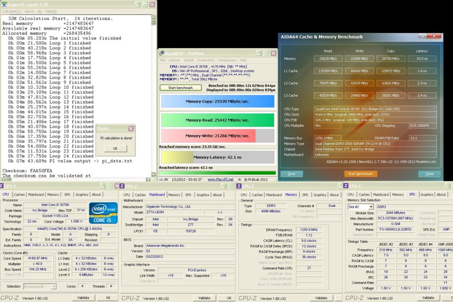Viewport: 453px width, 302px height.
Task: Open MaxxMEM Submit menu
Action: pyautogui.click(x=188, y=60)
